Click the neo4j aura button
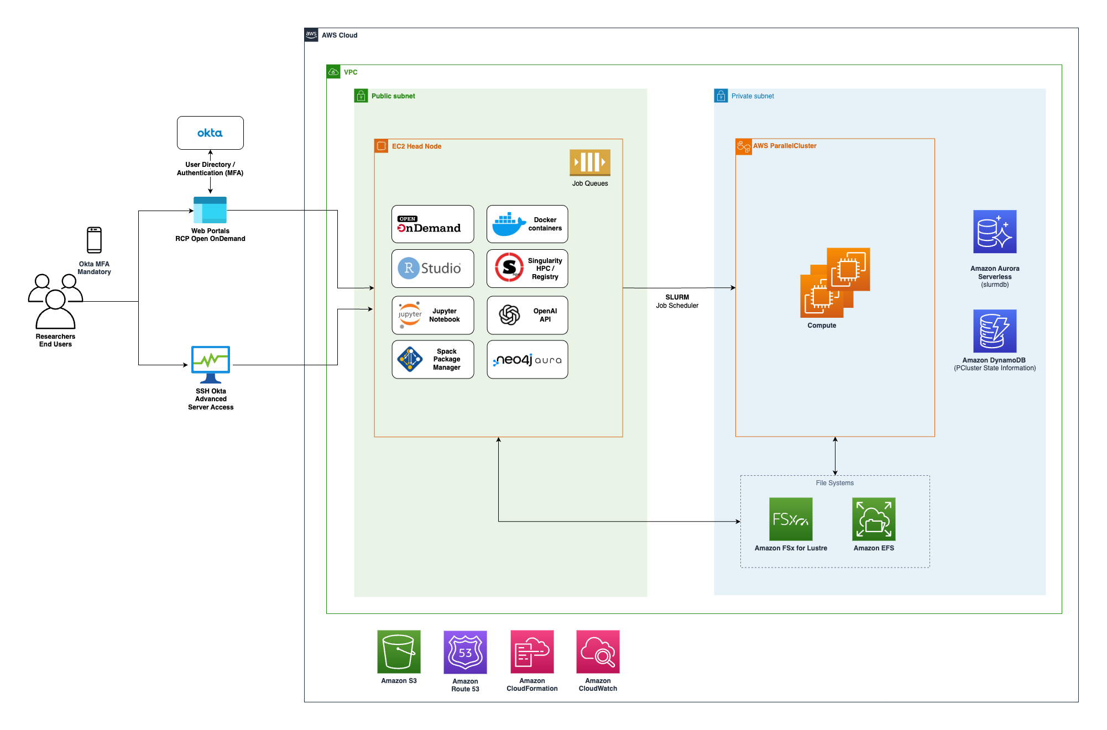 (x=526, y=359)
